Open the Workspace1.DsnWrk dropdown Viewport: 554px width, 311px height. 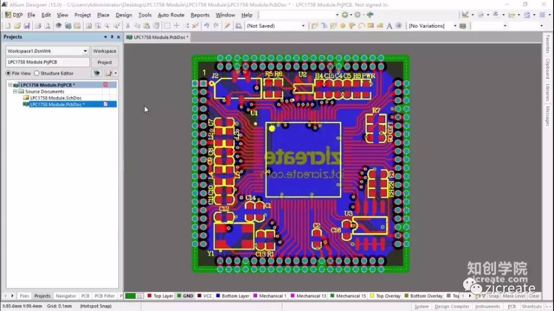(x=85, y=51)
